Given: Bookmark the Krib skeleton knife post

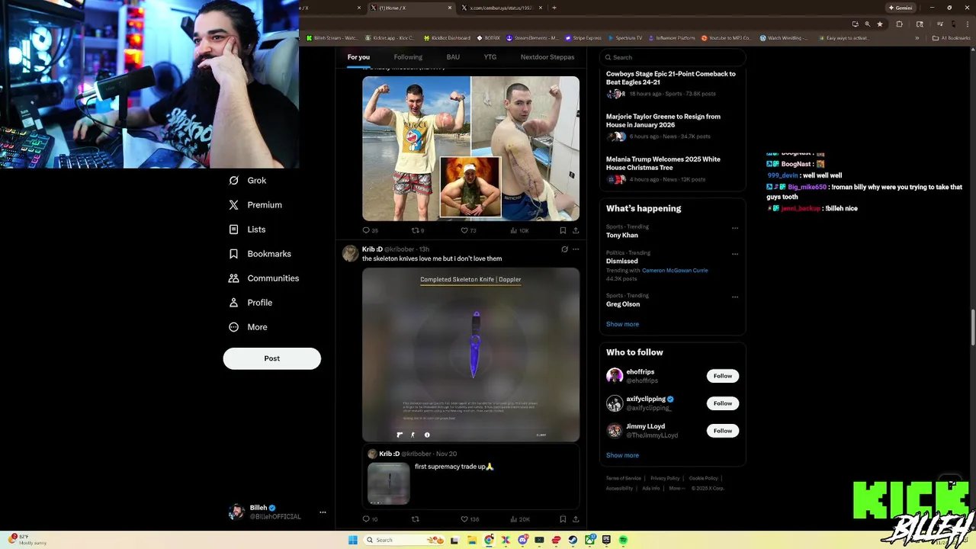Looking at the screenshot, I should click(563, 519).
